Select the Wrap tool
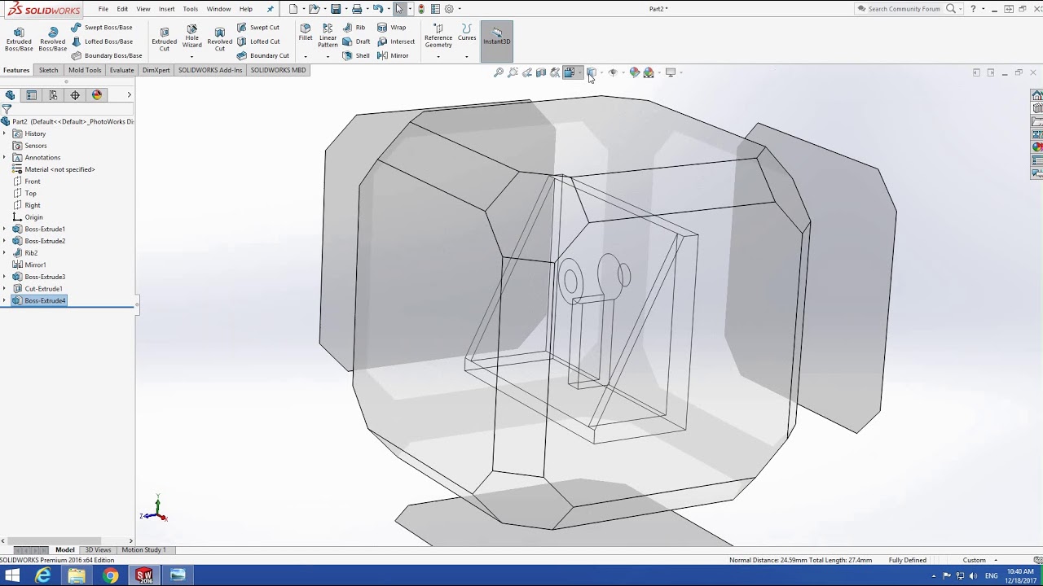 [x=392, y=27]
